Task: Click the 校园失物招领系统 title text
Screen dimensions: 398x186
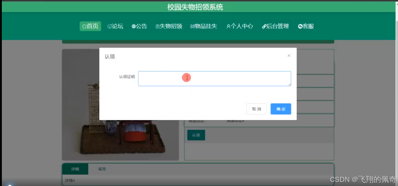Action: click(x=195, y=7)
